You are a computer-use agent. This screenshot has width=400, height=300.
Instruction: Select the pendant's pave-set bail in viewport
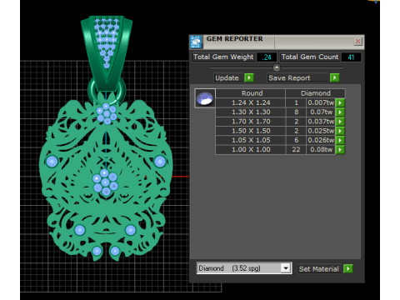pyautogui.click(x=107, y=52)
